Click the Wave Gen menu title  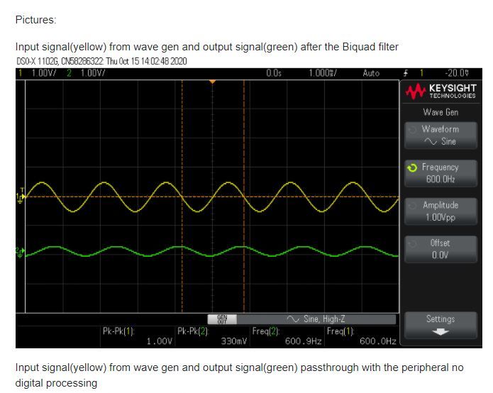point(441,112)
